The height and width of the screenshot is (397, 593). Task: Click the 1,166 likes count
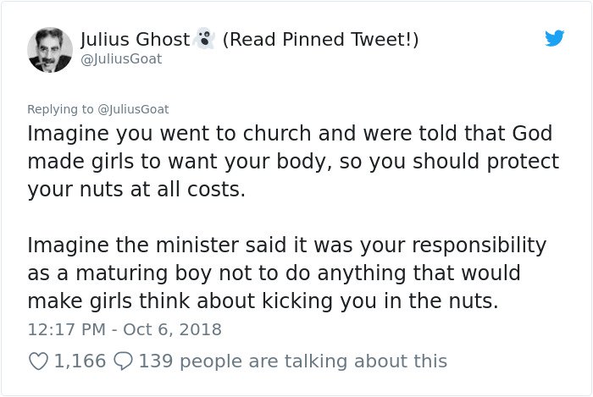80,361
